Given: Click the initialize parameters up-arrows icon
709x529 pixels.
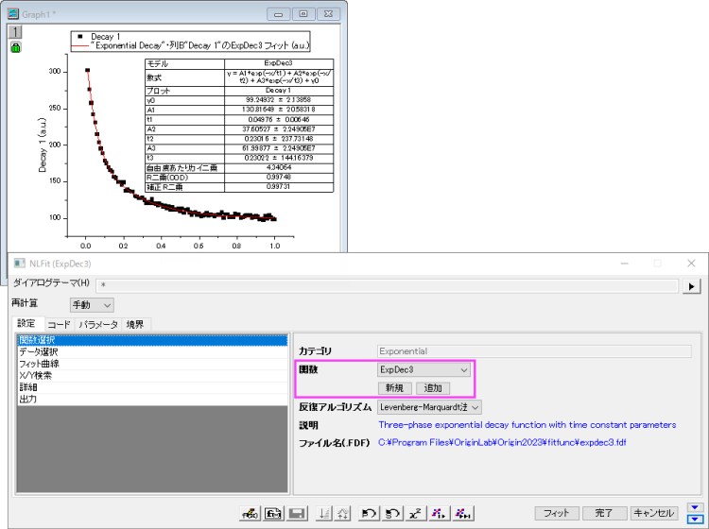Looking at the screenshot, I should 342,513.
